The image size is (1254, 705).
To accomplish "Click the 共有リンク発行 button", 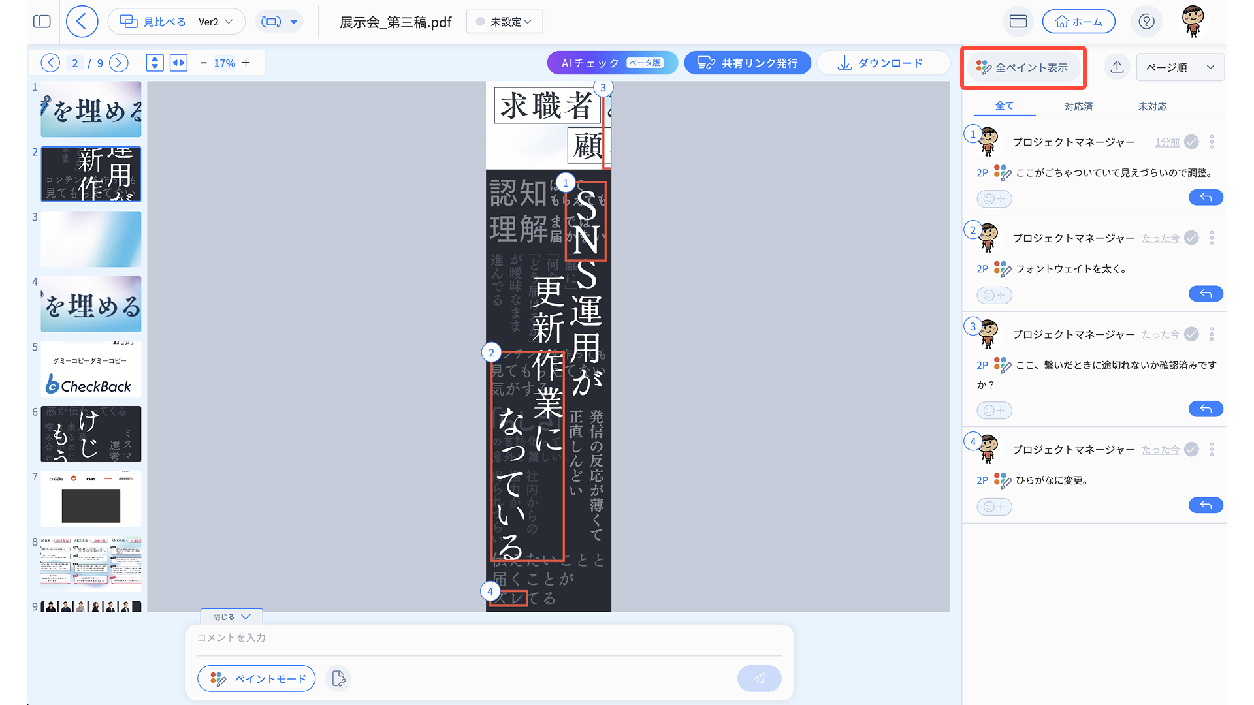I will [x=747, y=63].
